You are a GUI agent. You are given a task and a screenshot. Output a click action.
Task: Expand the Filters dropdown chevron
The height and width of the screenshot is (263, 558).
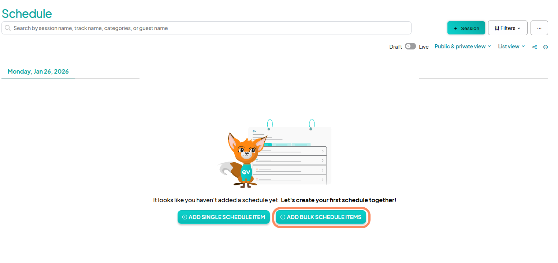pos(519,28)
